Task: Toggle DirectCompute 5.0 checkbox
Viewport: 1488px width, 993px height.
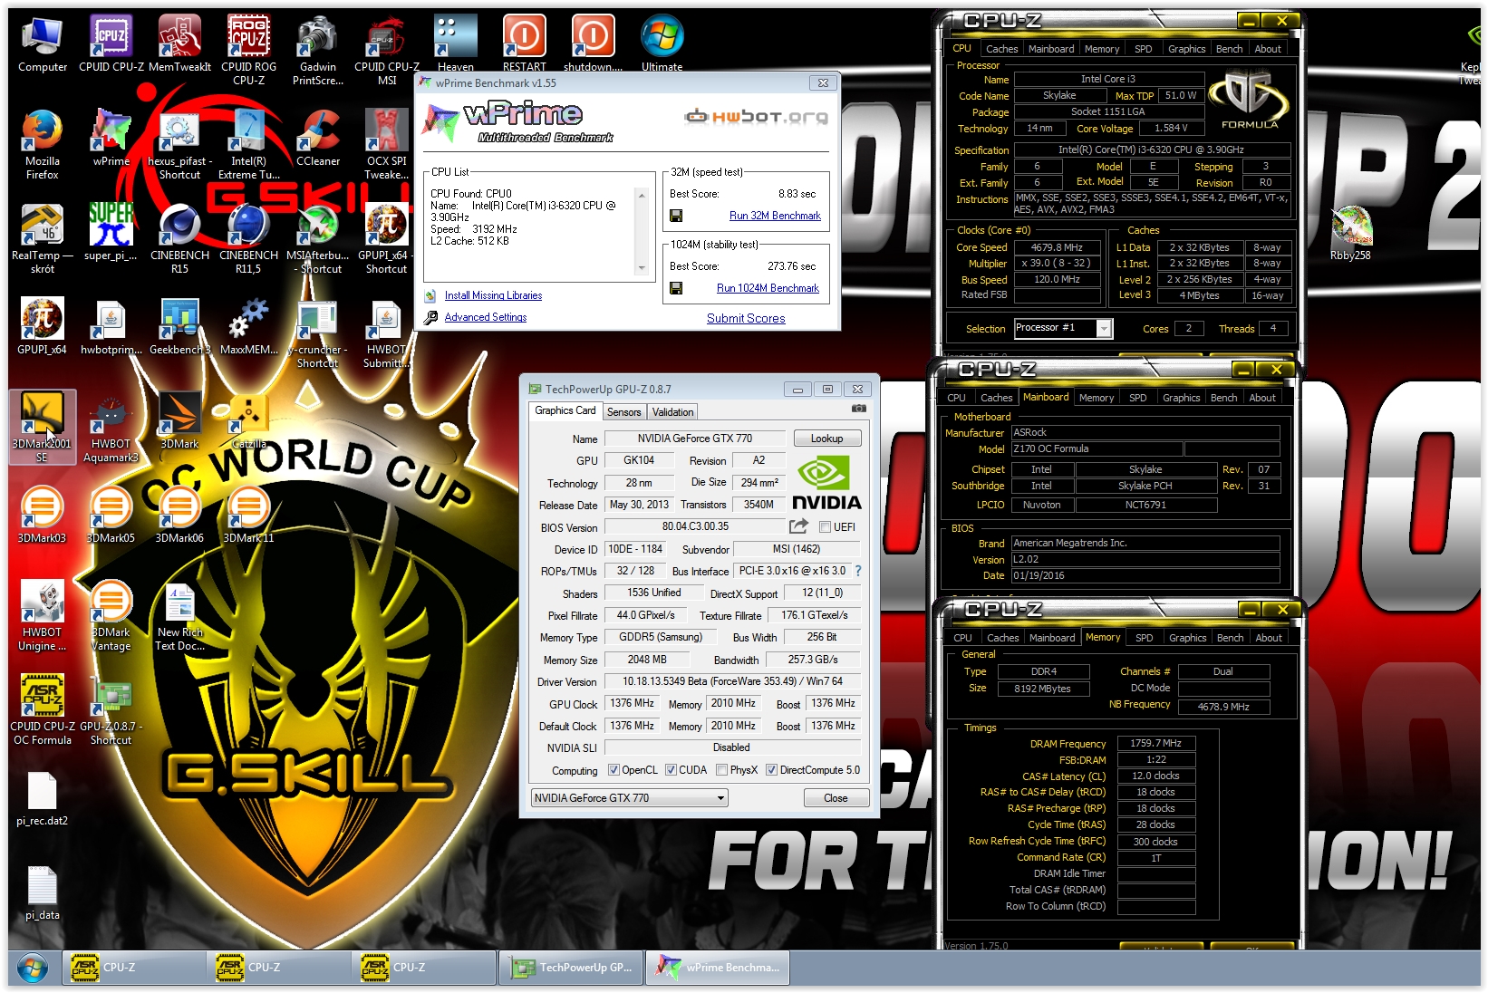Action: (771, 770)
